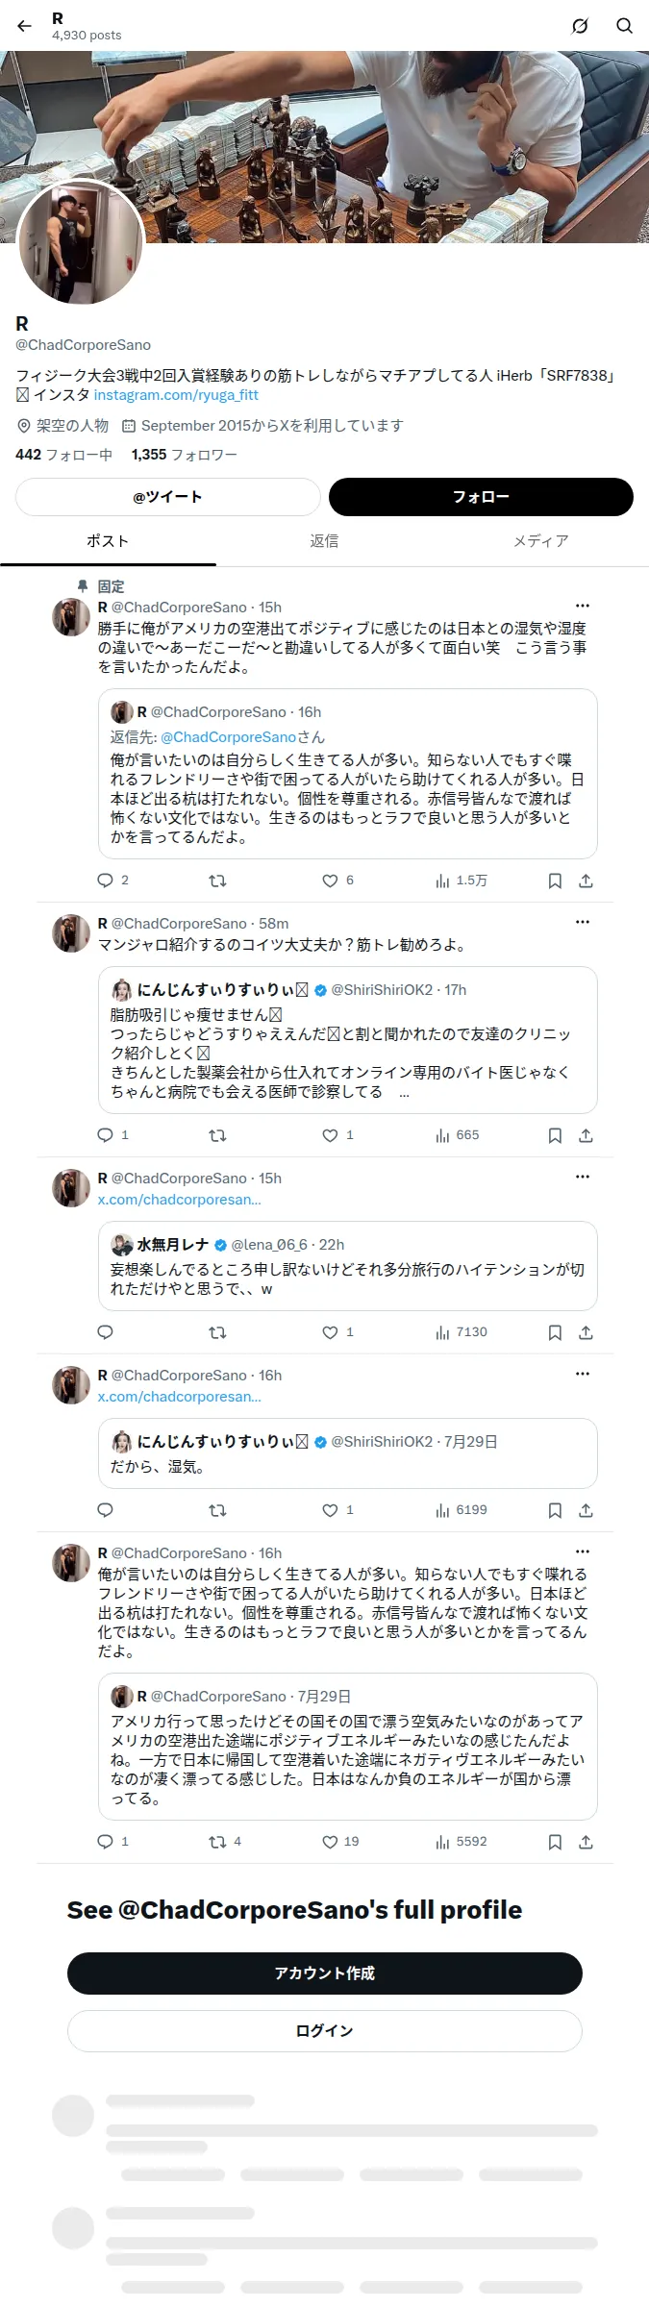Click the Grok slashed-circle icon in header
This screenshot has height=2308, width=649.
(580, 26)
